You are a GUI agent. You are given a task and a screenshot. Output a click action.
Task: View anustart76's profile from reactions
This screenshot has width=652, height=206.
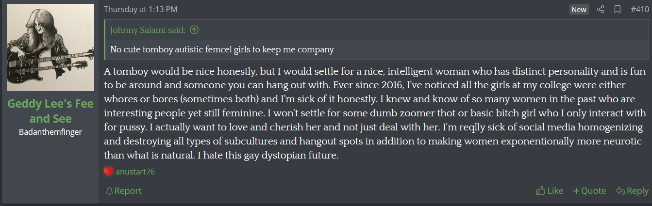pyautogui.click(x=135, y=172)
